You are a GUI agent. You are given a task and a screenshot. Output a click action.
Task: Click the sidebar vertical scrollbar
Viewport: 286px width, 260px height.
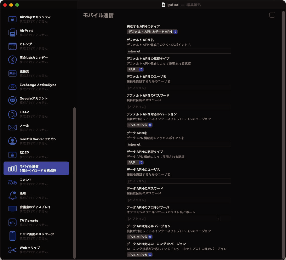tap(74, 183)
